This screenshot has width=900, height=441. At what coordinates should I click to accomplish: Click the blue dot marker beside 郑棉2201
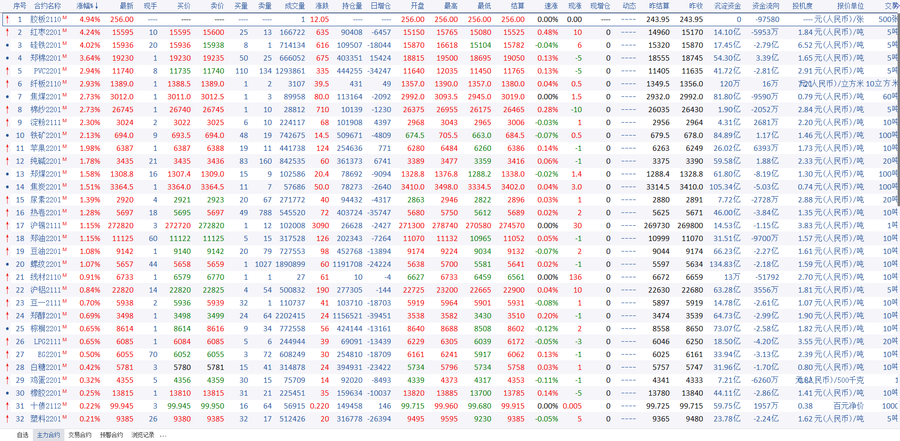[7, 58]
